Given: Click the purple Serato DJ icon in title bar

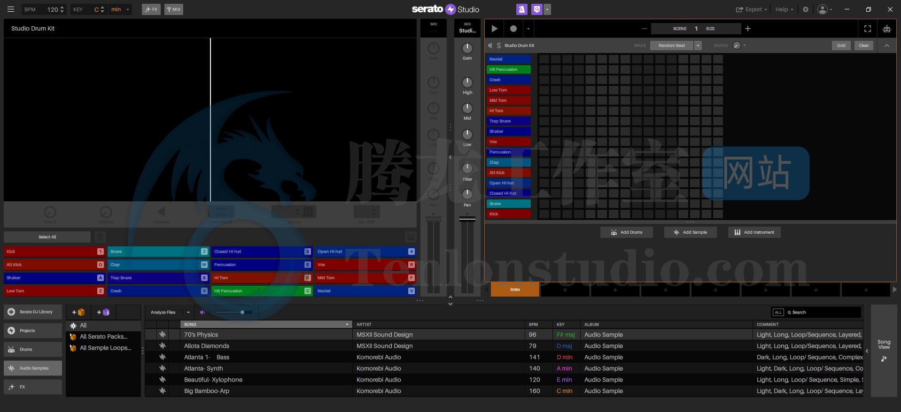Looking at the screenshot, I should pyautogui.click(x=521, y=9).
